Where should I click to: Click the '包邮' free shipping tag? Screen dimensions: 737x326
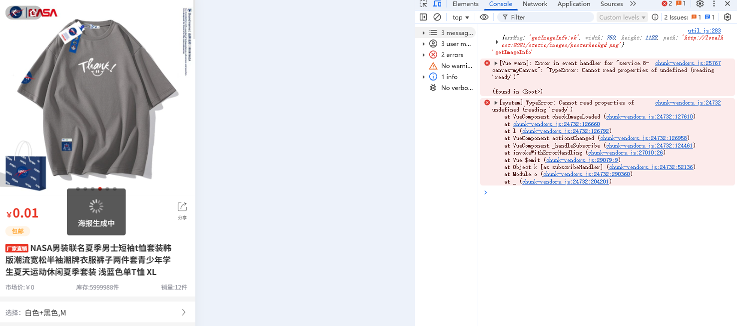click(18, 231)
